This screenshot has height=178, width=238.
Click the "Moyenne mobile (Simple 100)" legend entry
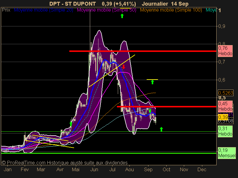pyautogui.click(x=171, y=10)
